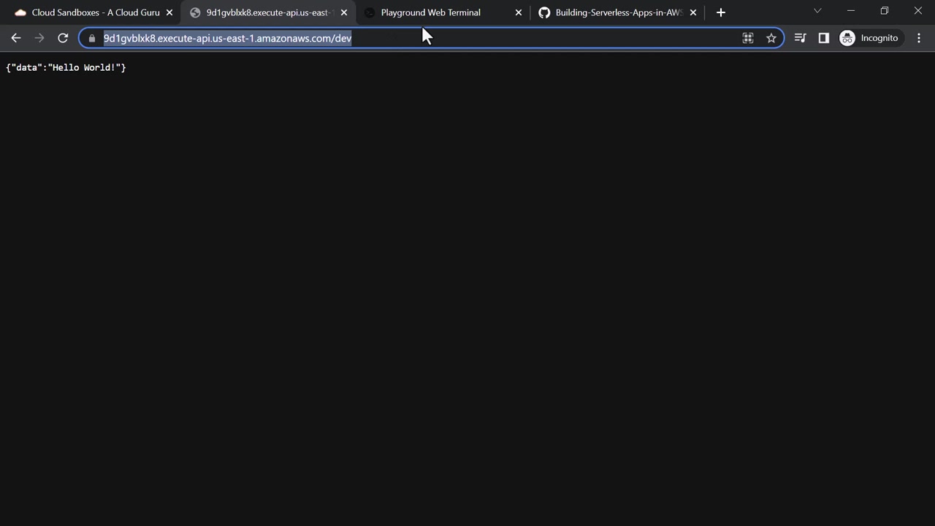This screenshot has height=526, width=935.
Task: Open the Incognito profile indicator
Action: click(869, 38)
